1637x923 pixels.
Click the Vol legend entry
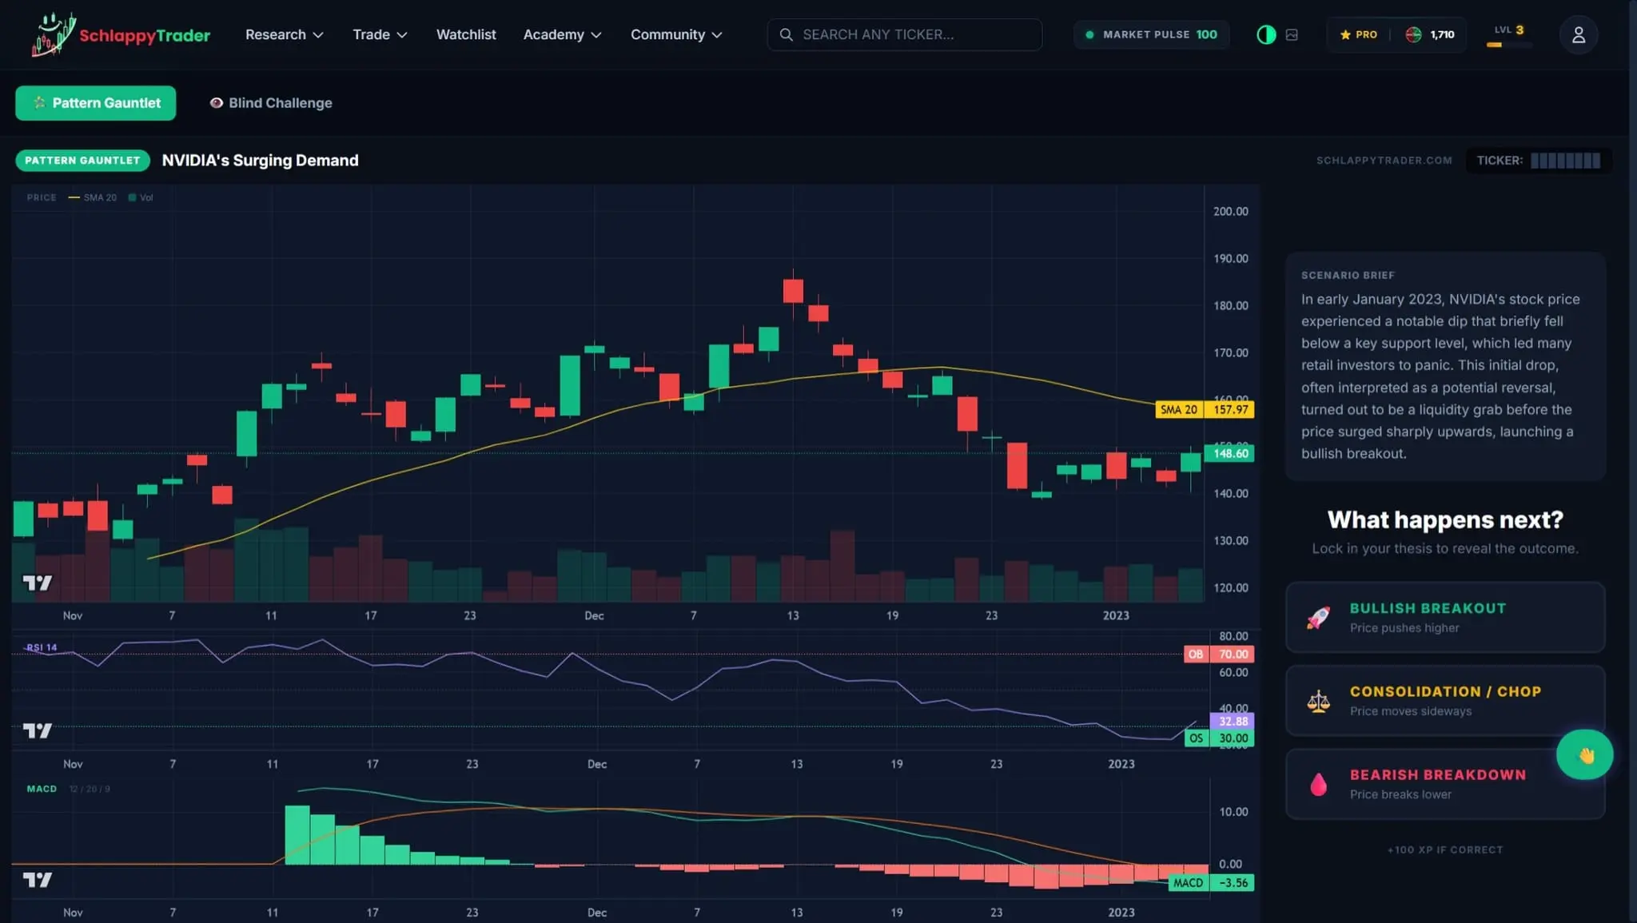pyautogui.click(x=141, y=197)
